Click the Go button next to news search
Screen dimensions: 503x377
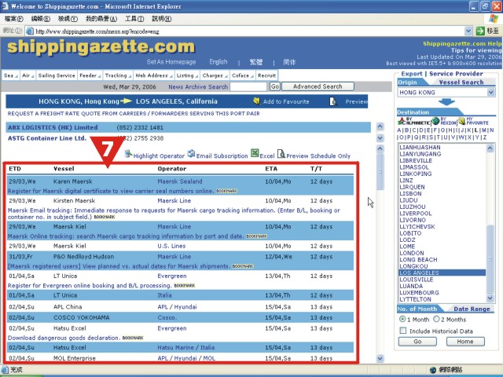[275, 86]
